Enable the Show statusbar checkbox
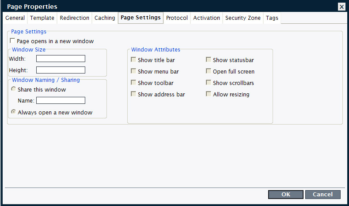Viewport: 349px width, 206px height. click(209, 60)
